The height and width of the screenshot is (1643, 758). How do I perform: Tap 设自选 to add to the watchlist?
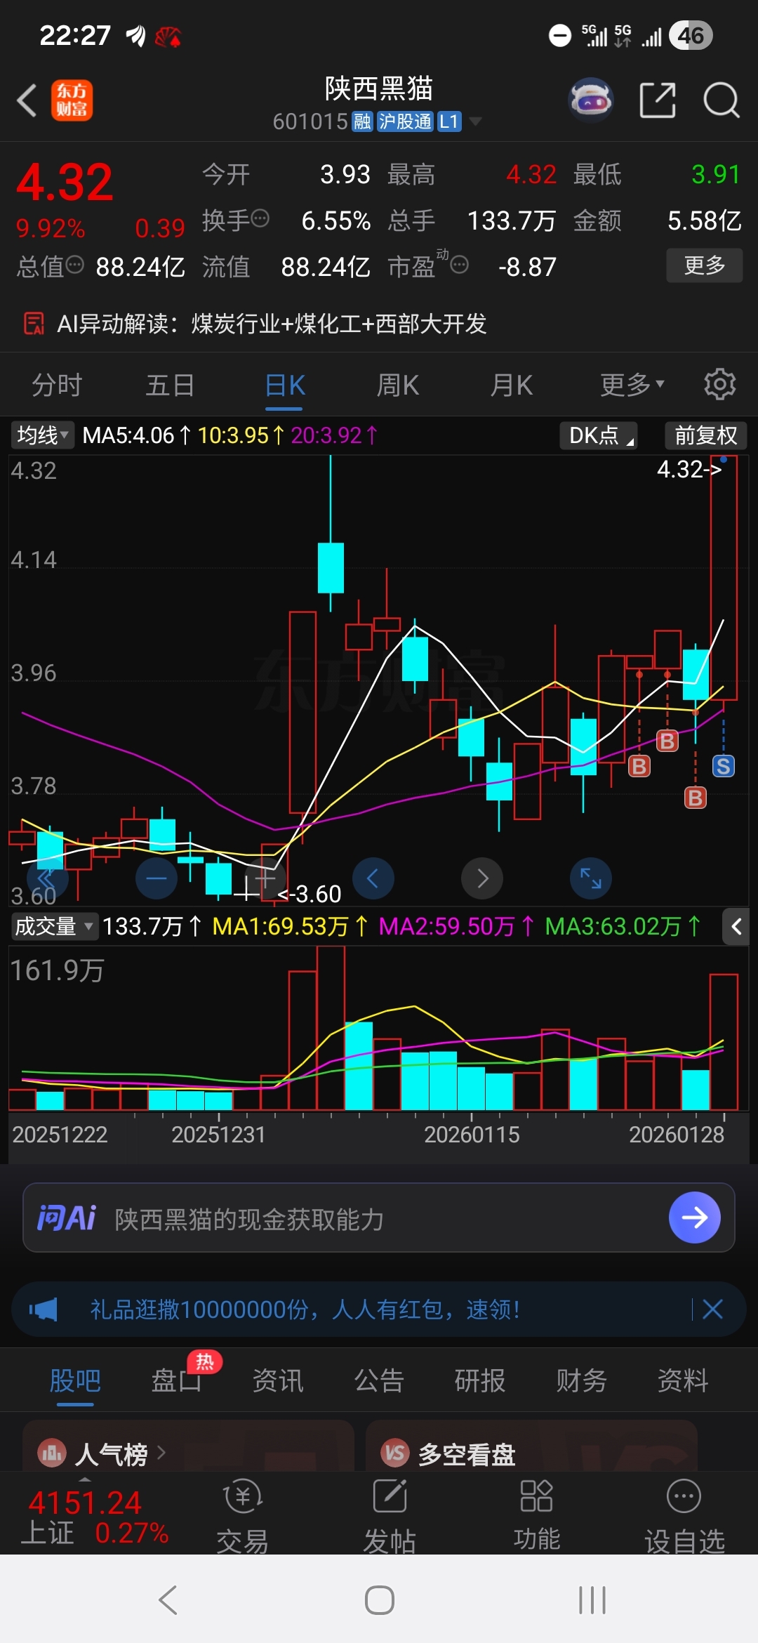[x=684, y=1517]
